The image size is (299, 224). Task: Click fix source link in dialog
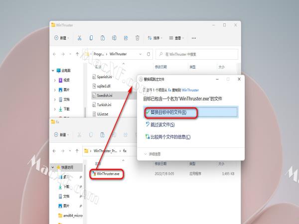click(169, 90)
